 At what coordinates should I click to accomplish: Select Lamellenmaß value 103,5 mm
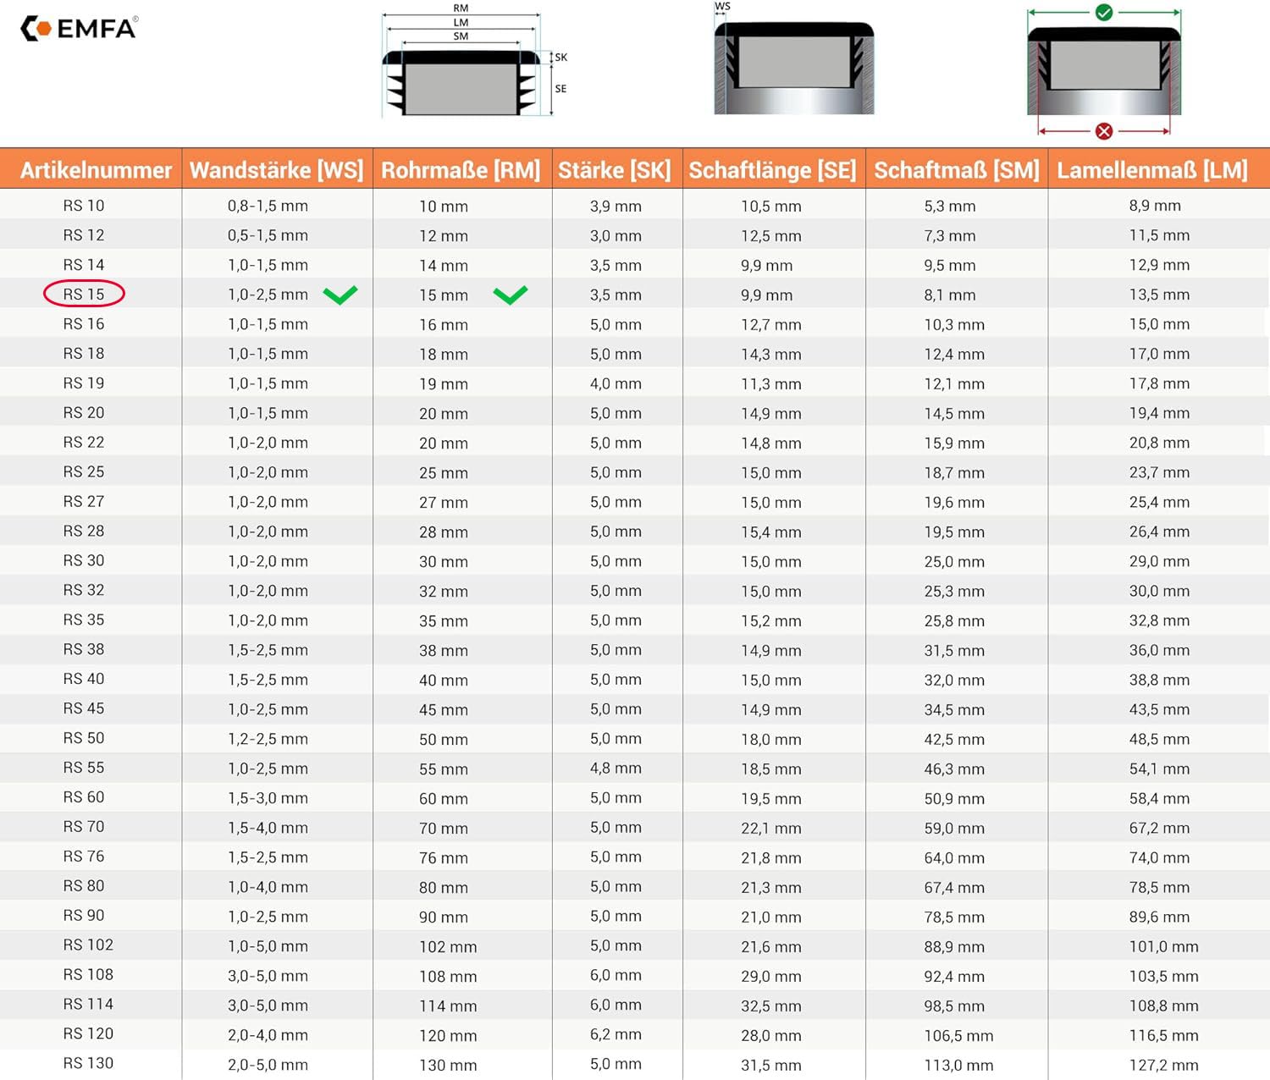(x=1163, y=976)
